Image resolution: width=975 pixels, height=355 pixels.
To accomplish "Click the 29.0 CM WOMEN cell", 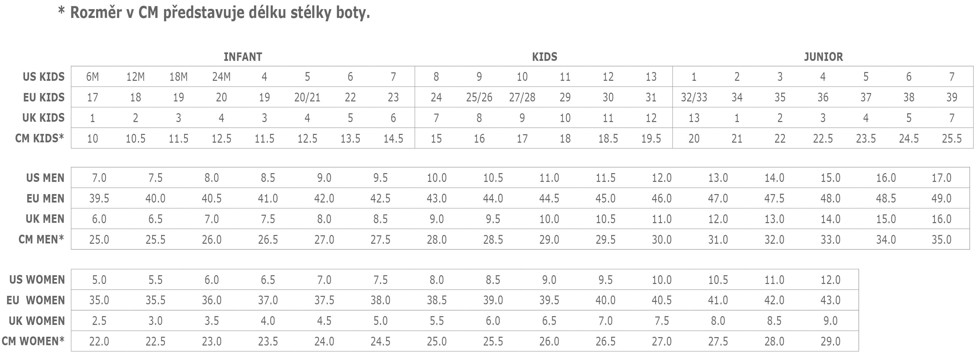I will [830, 341].
